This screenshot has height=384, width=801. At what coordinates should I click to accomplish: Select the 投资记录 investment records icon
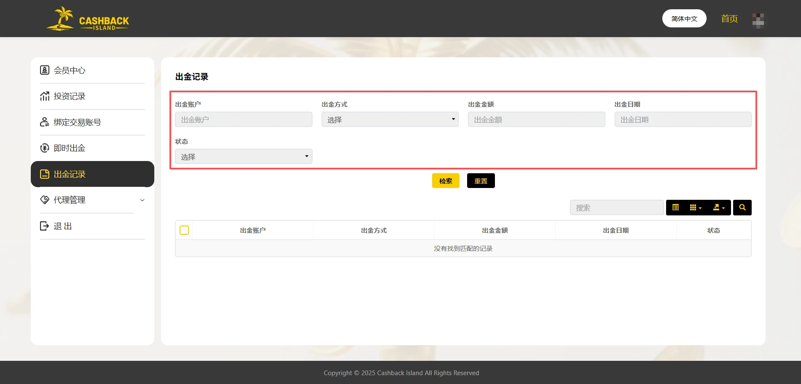pyautogui.click(x=45, y=96)
